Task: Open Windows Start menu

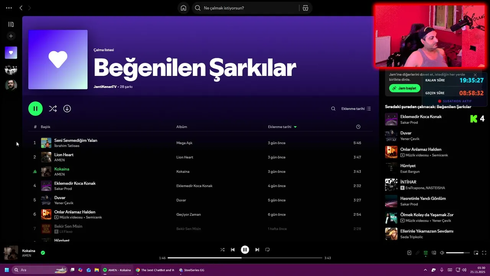Action: (x=7, y=270)
